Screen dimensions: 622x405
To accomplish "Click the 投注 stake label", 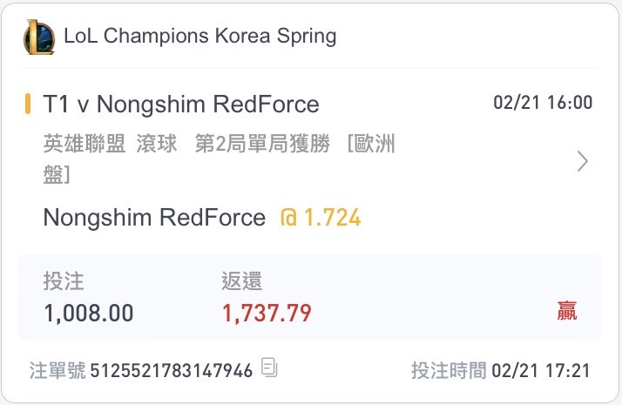I will 64,281.
